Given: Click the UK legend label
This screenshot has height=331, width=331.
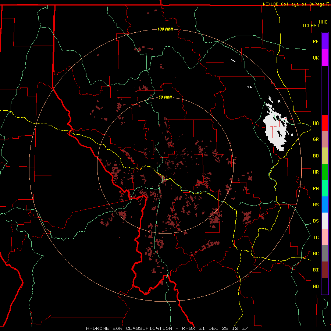Looking at the screenshot, I should 316,58.
